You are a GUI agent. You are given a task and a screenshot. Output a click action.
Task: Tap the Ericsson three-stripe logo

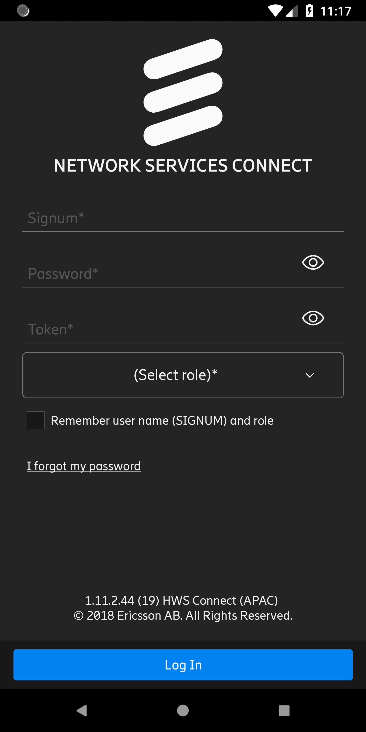pos(183,92)
